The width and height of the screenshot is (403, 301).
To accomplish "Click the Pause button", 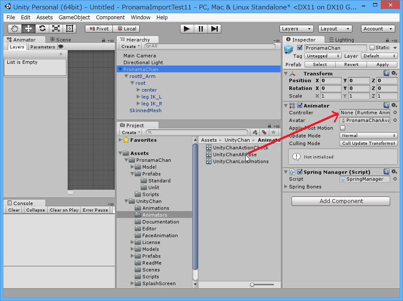I will (201, 29).
